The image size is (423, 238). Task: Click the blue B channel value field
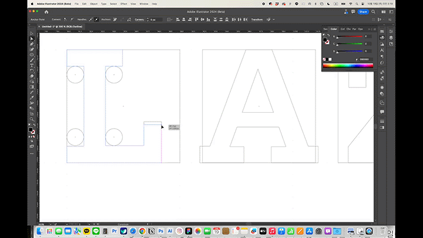(x=368, y=51)
